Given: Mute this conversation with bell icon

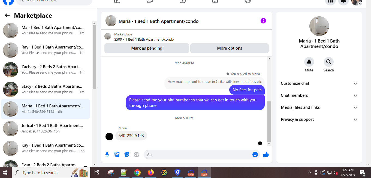Looking at the screenshot, I should [309, 62].
